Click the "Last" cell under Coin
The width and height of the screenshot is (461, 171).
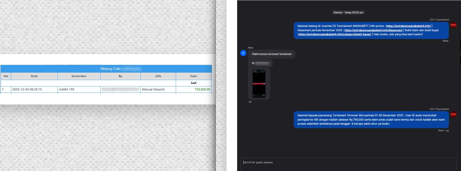pyautogui.click(x=194, y=83)
